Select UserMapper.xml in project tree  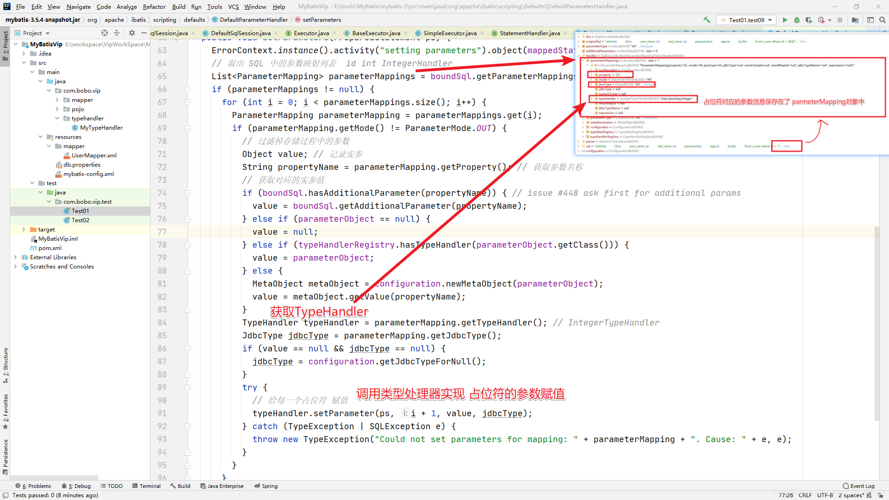click(x=94, y=156)
